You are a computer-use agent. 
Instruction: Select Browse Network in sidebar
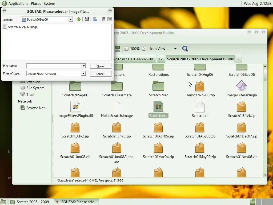(x=34, y=108)
